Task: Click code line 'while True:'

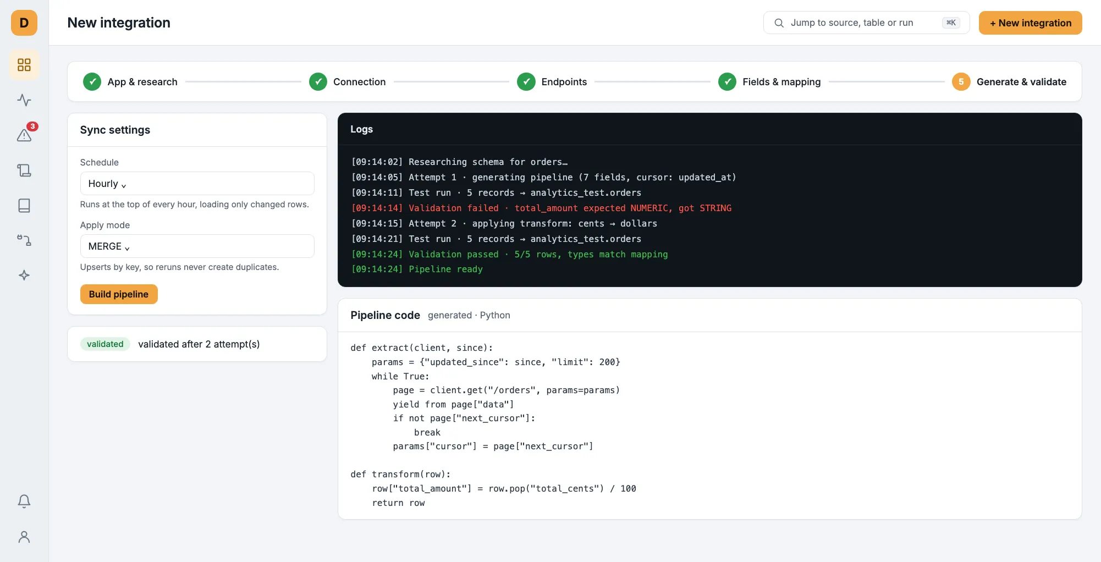Action: point(400,376)
